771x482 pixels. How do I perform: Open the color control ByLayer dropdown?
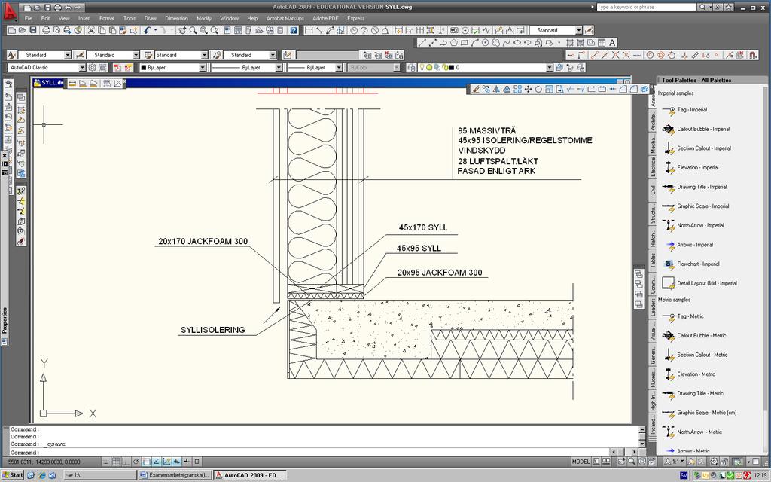coord(202,67)
